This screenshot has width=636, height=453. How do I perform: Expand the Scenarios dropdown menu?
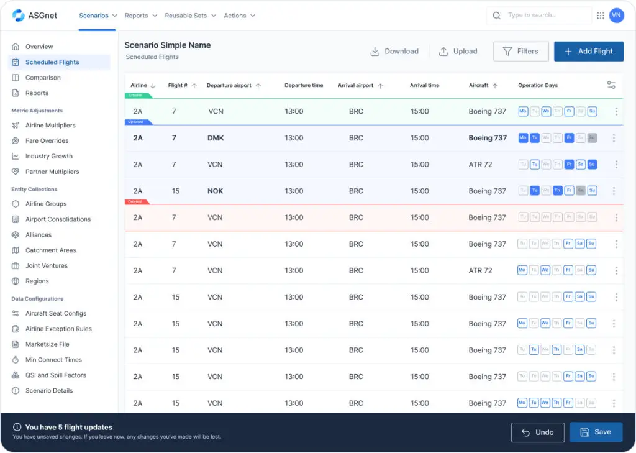click(98, 16)
